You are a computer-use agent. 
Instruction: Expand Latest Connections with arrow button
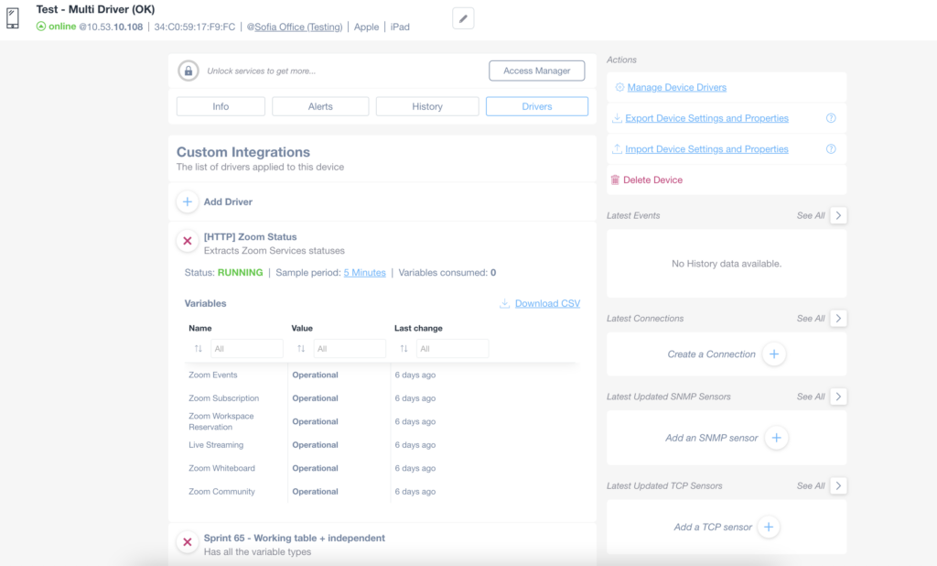(x=839, y=319)
